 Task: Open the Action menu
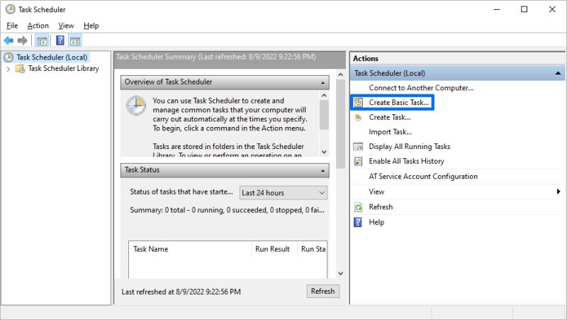click(38, 26)
